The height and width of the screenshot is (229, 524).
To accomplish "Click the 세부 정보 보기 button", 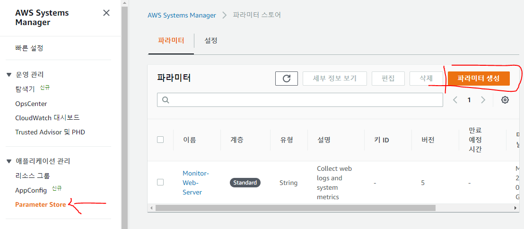I will pos(335,79).
